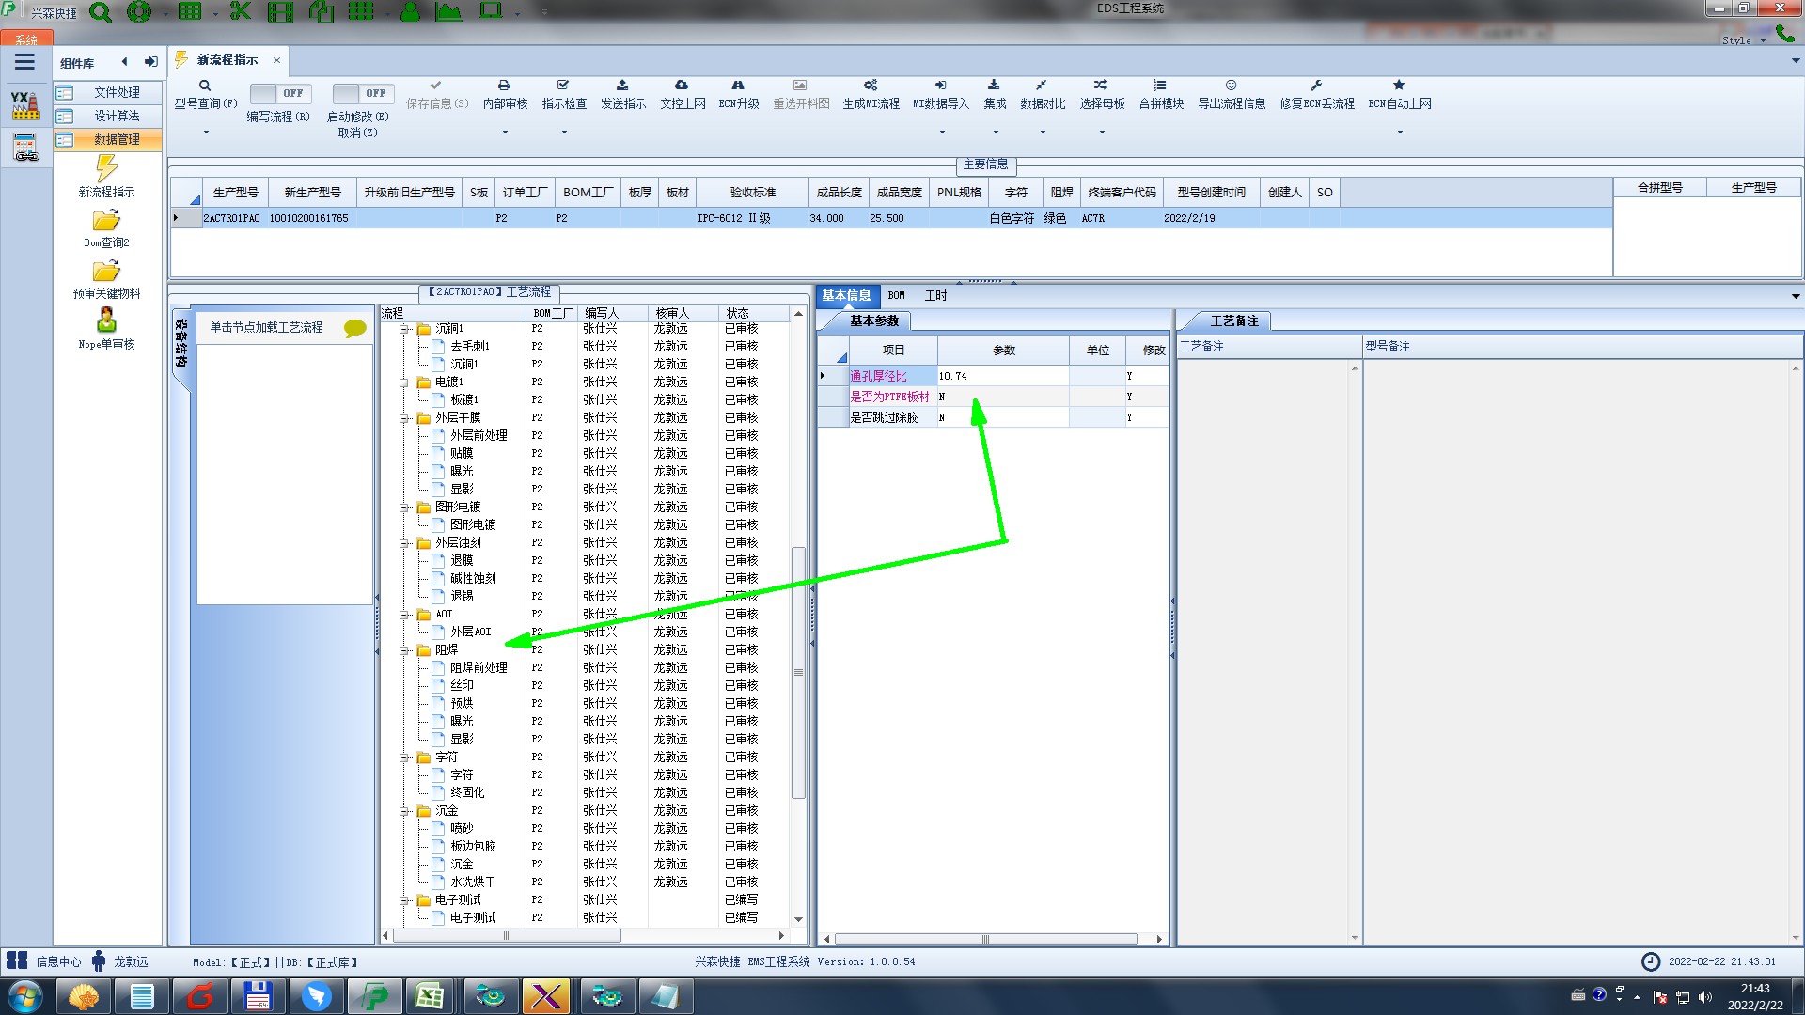Click the 数据对比 toolbar icon

[x=1042, y=86]
